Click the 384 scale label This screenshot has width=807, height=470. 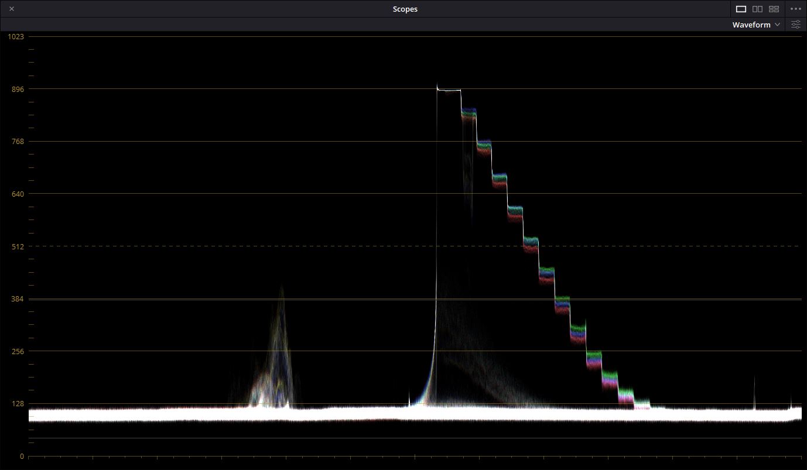[18, 299]
